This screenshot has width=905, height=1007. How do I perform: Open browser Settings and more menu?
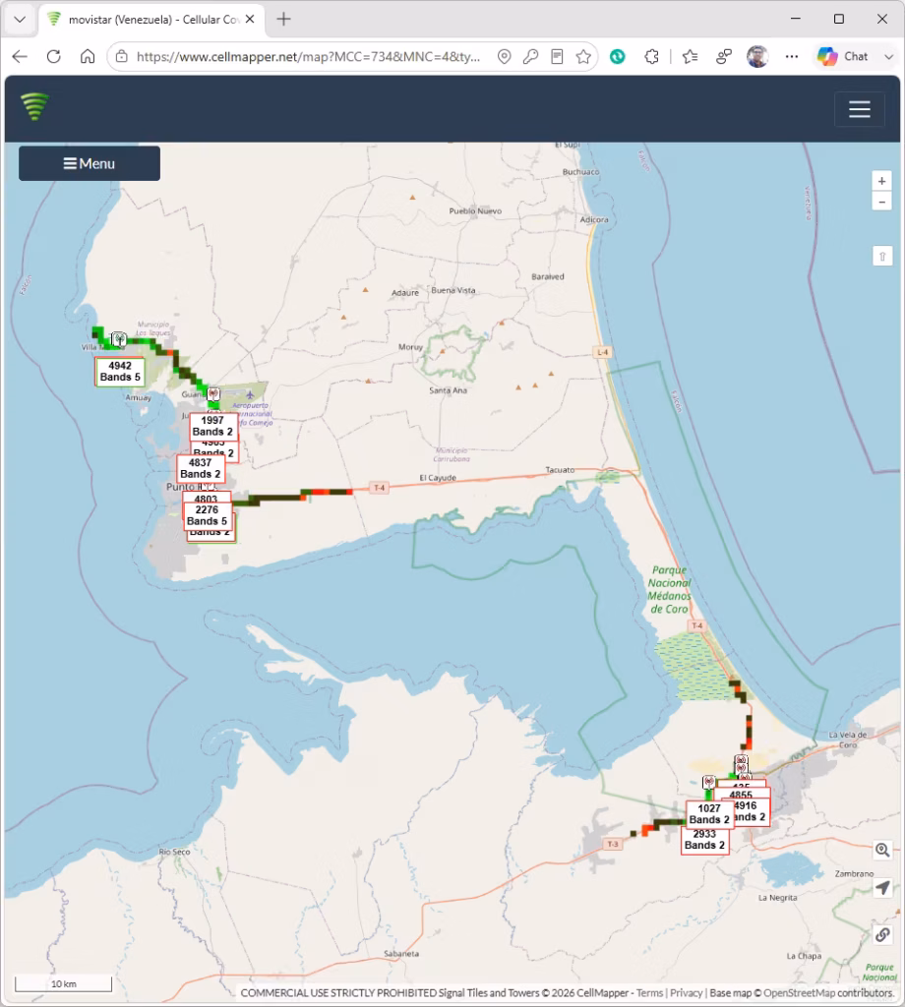791,56
